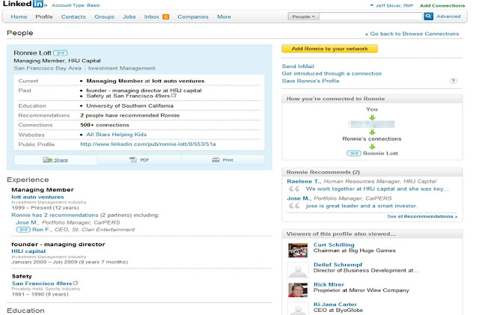Open the All Stars Helping Kids website link

(117, 135)
